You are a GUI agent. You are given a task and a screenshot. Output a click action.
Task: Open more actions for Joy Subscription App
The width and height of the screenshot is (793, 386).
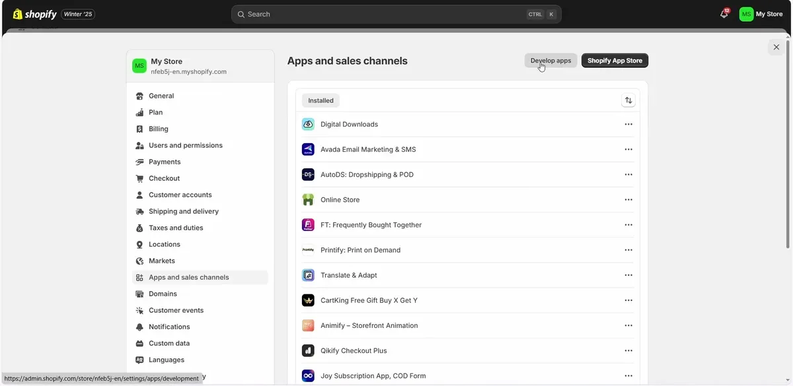[x=628, y=375]
